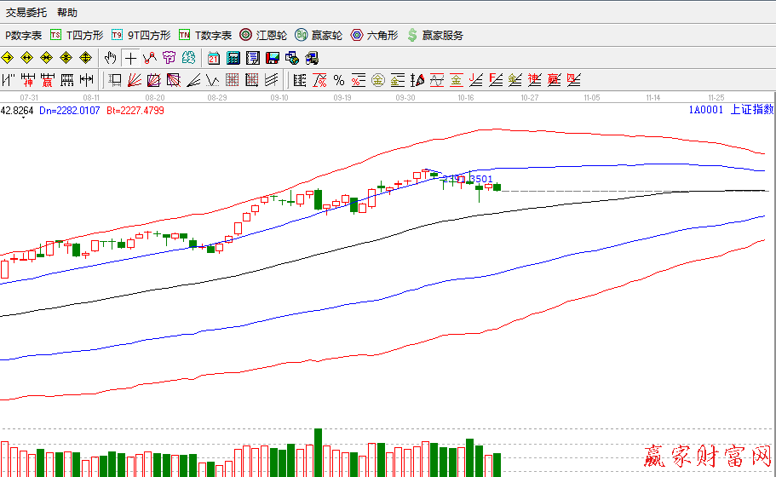The width and height of the screenshot is (776, 477).
Task: Open the 交易委托 menu
Action: click(26, 13)
